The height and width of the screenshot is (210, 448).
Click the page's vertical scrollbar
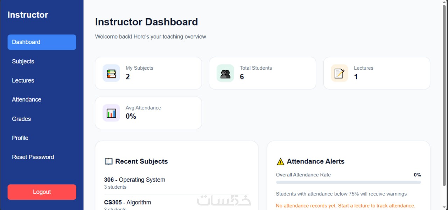coord(444,94)
